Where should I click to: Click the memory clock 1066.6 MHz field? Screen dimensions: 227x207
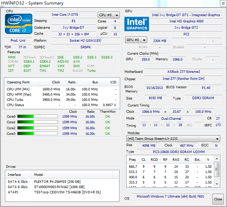[x=151, y=112]
